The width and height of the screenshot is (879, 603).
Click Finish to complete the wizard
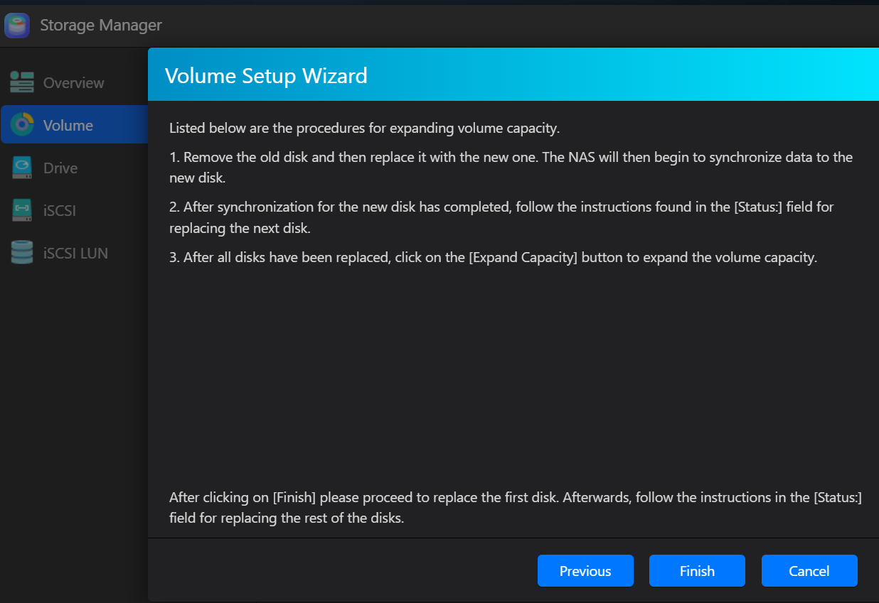coord(697,571)
